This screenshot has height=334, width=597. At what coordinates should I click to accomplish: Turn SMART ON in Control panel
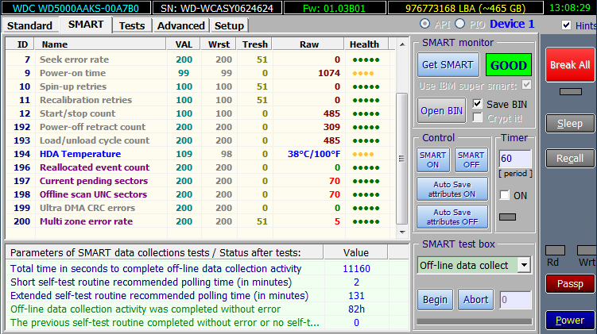[x=433, y=160]
